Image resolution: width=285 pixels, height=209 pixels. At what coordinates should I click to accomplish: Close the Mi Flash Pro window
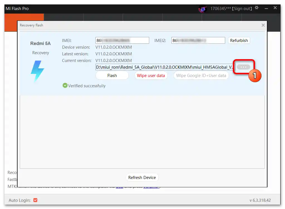pyautogui.click(x=275, y=8)
